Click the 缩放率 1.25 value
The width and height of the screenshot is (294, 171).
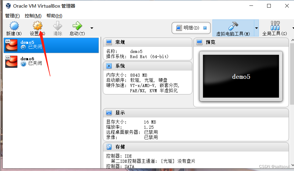point(149,127)
